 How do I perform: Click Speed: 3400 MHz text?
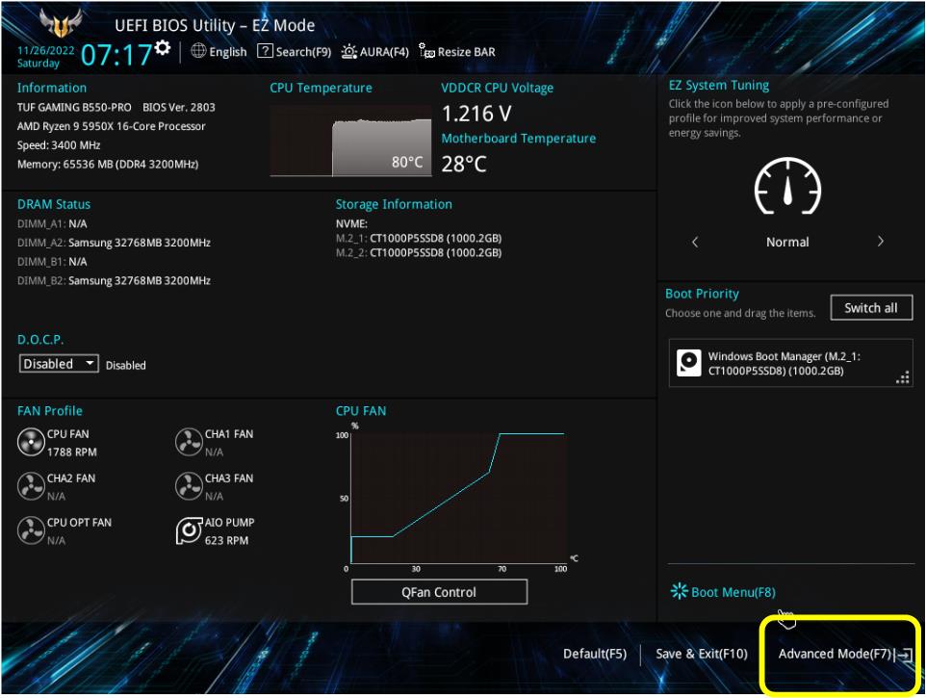[59, 145]
